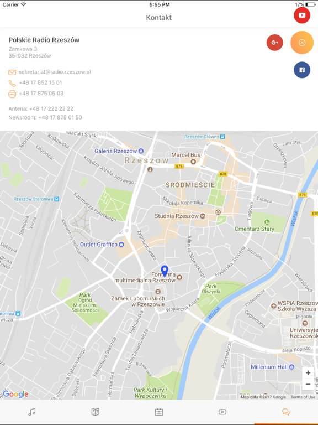Tap the orange fax printer icon

point(12,94)
